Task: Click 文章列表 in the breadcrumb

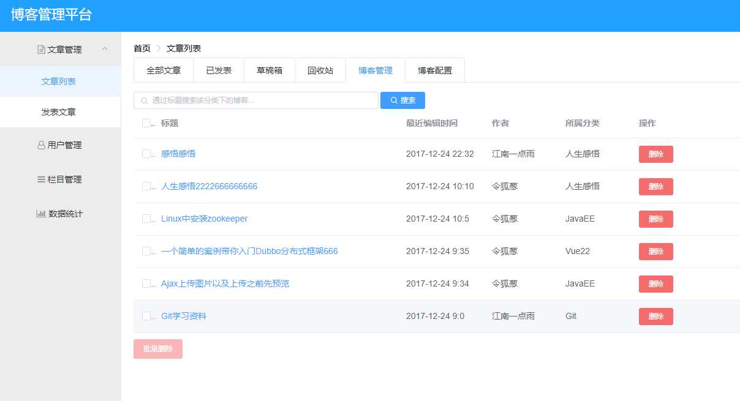Action: [184, 48]
